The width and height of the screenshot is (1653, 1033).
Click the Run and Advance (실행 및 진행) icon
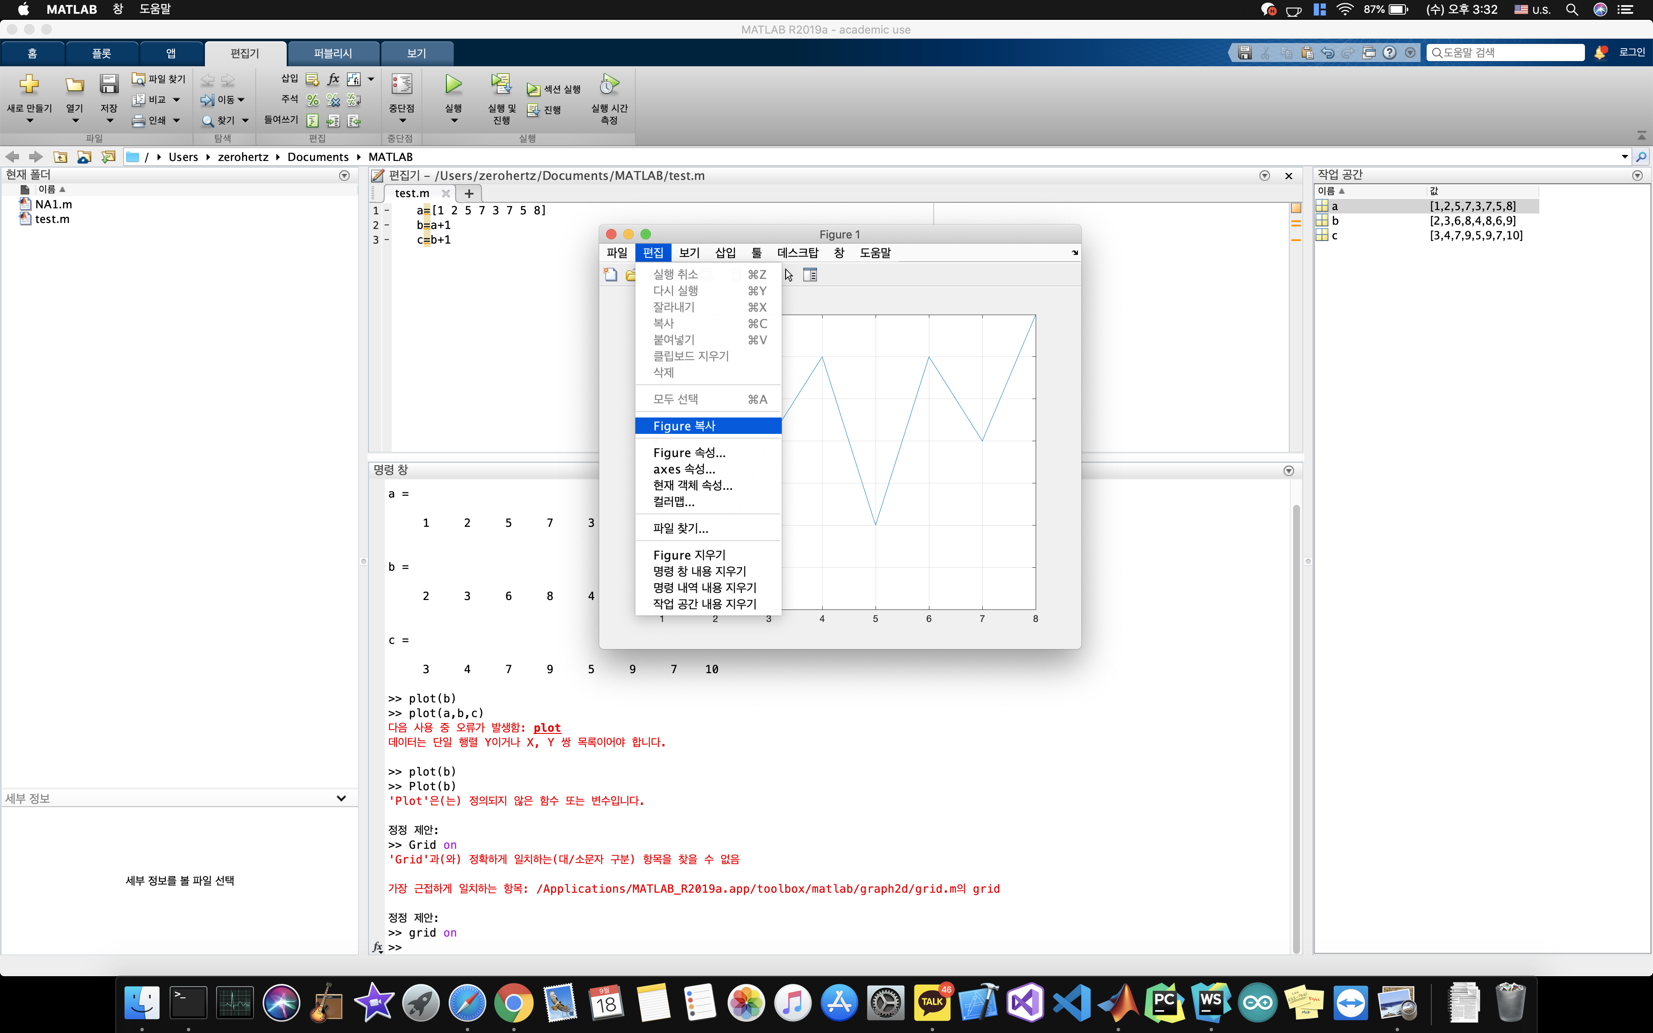[501, 84]
